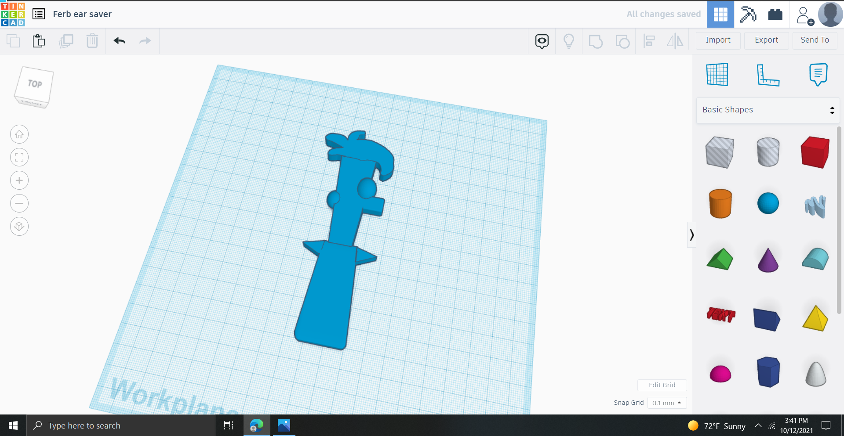Screen dimensions: 844x436
Task: Select the Notes comment tool
Action: tap(818, 75)
